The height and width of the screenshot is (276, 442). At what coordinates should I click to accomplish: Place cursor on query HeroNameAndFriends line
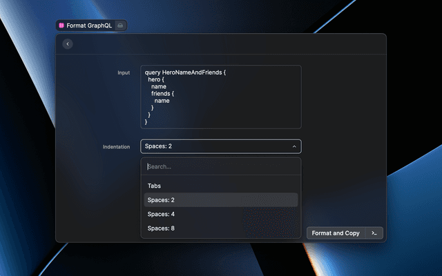coord(185,72)
